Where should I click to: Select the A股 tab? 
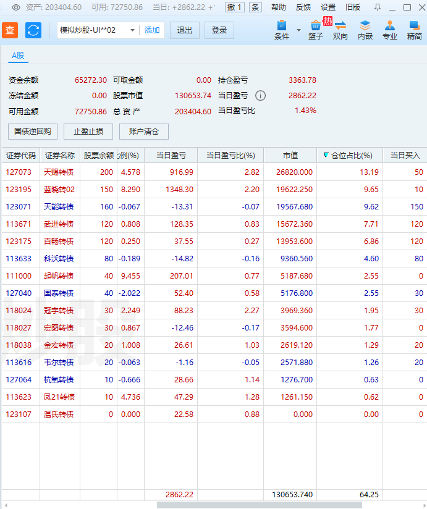click(18, 56)
